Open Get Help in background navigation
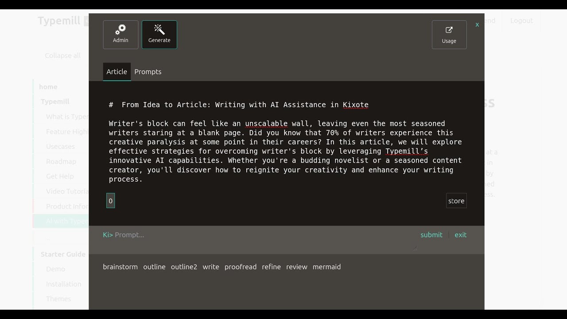Image resolution: width=567 pixels, height=319 pixels. coord(60,176)
